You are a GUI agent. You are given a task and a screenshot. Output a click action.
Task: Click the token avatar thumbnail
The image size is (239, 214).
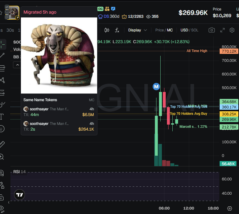(13, 12)
